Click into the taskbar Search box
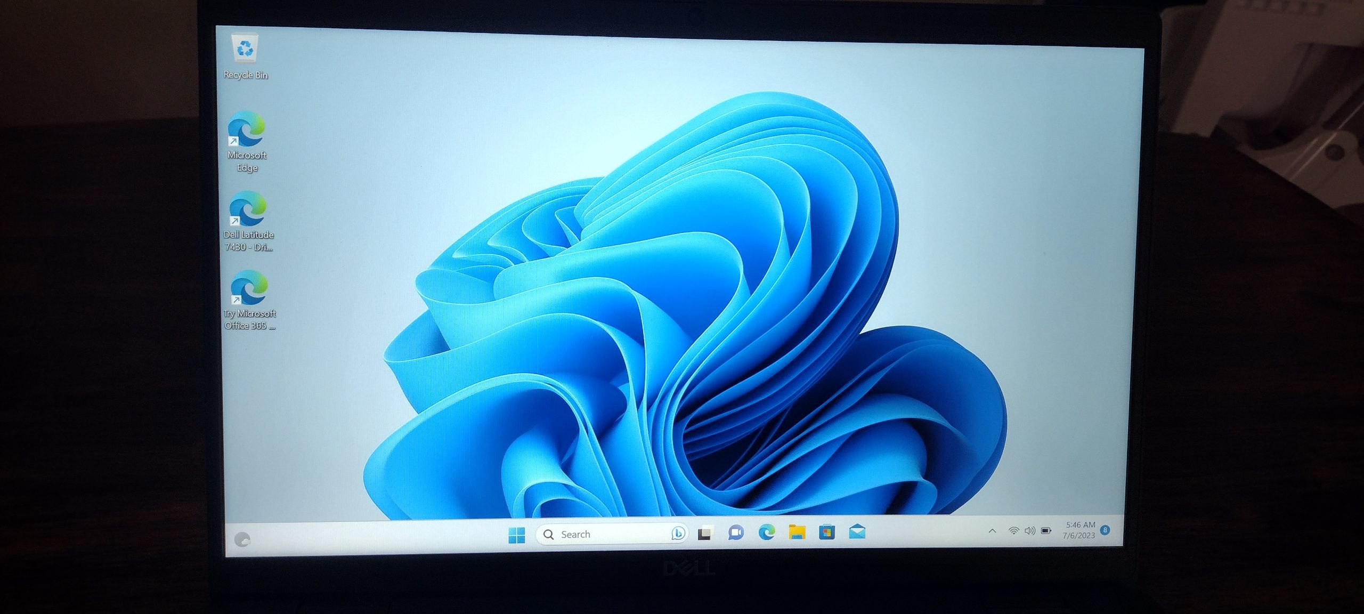Viewport: 1364px width, 614px height. click(x=612, y=534)
